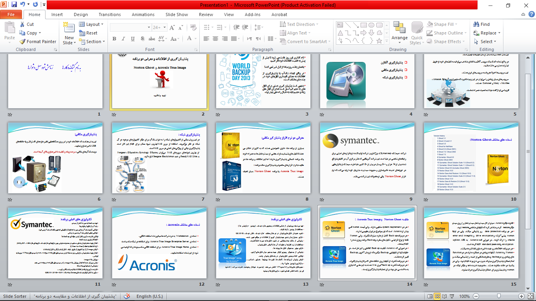The height and width of the screenshot is (301, 536).
Task: Click the spell check icon in status bar
Action: pos(126,296)
